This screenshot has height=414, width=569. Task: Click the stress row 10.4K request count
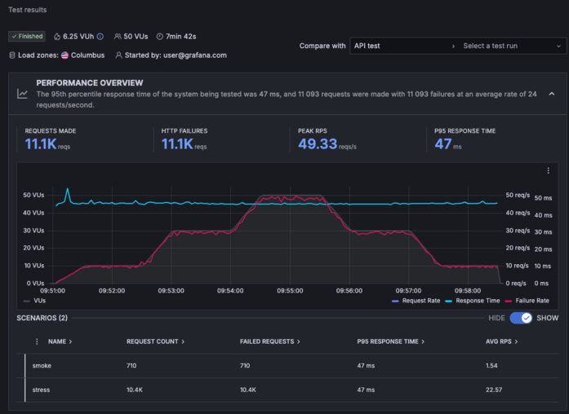coord(135,390)
